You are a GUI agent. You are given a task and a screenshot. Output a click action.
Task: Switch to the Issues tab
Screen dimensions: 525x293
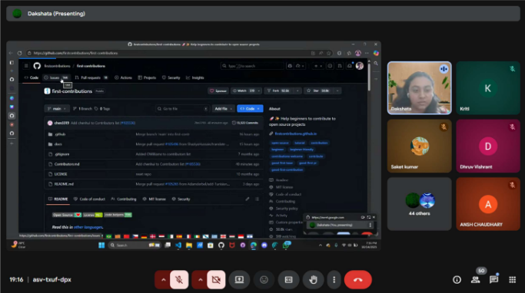pos(56,77)
